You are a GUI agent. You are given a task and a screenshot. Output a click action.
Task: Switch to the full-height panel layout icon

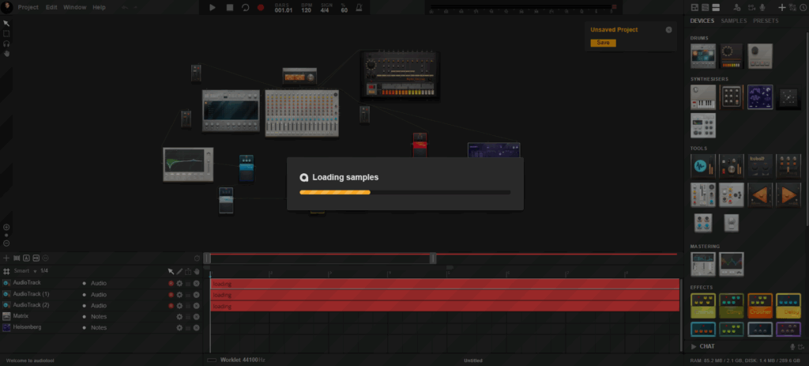click(715, 7)
